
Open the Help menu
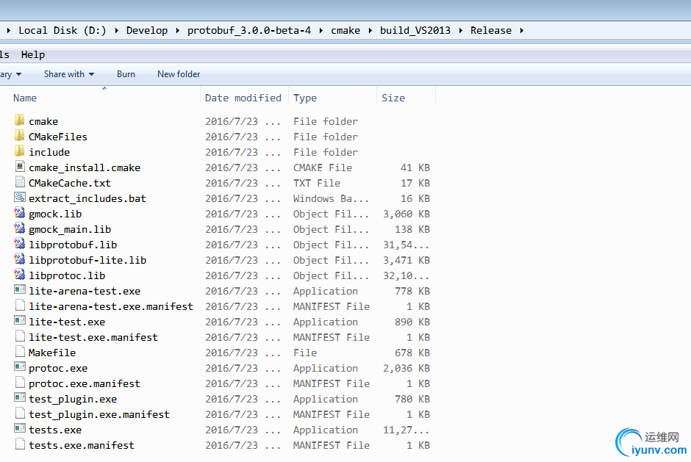click(x=33, y=54)
